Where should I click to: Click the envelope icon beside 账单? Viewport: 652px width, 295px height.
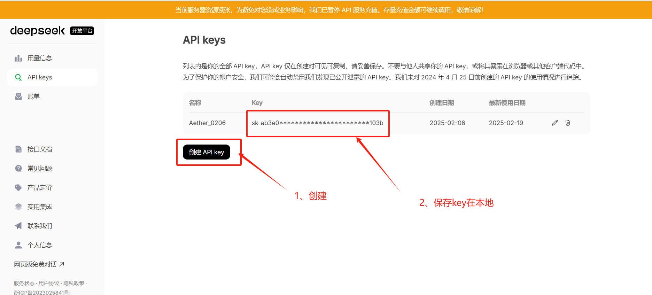tap(18, 96)
